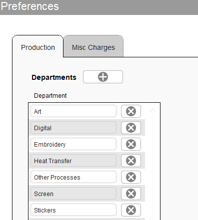Delete the Stickers department
Viewport: 198px width, 220px height.
point(131,210)
